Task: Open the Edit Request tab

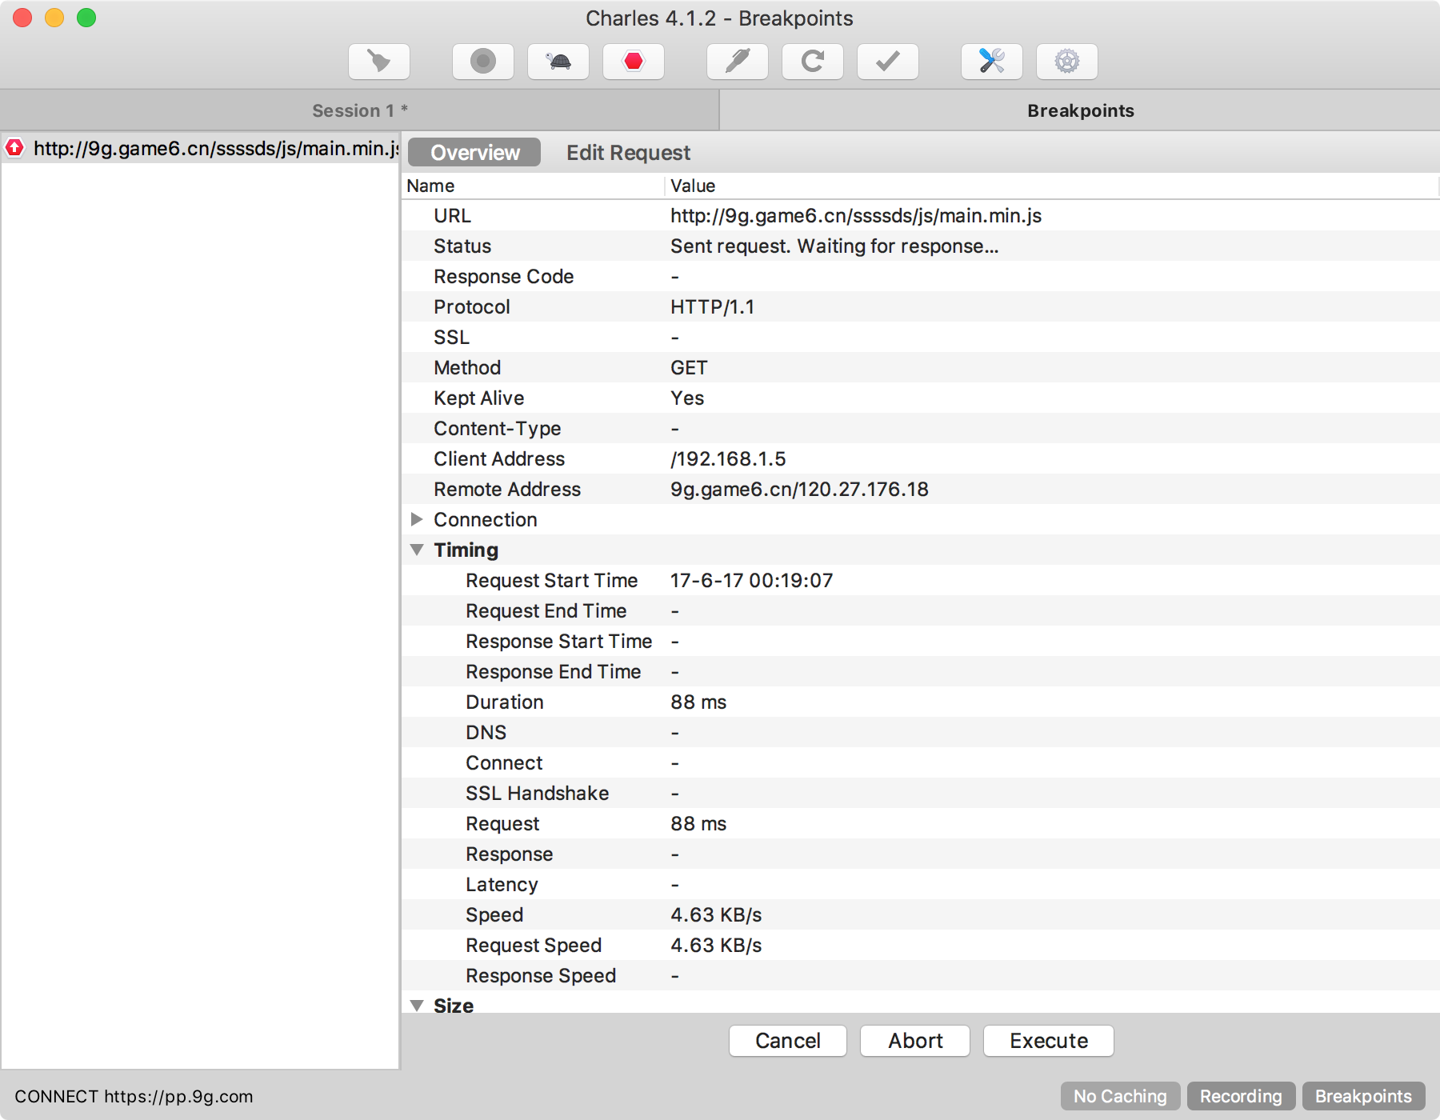Action: [628, 153]
